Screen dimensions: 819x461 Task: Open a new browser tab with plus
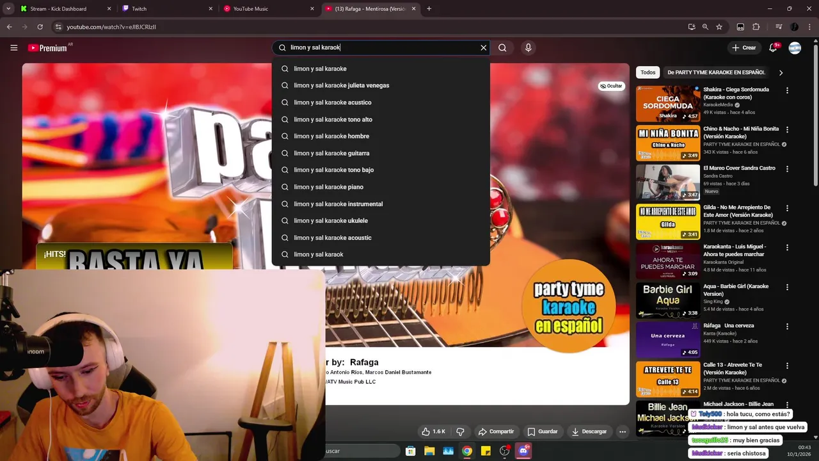pyautogui.click(x=429, y=9)
